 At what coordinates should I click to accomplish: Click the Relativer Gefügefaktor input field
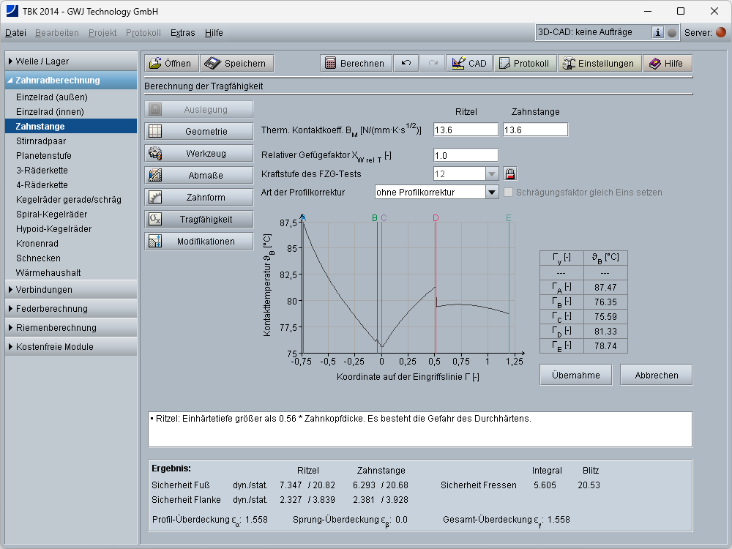pos(466,155)
